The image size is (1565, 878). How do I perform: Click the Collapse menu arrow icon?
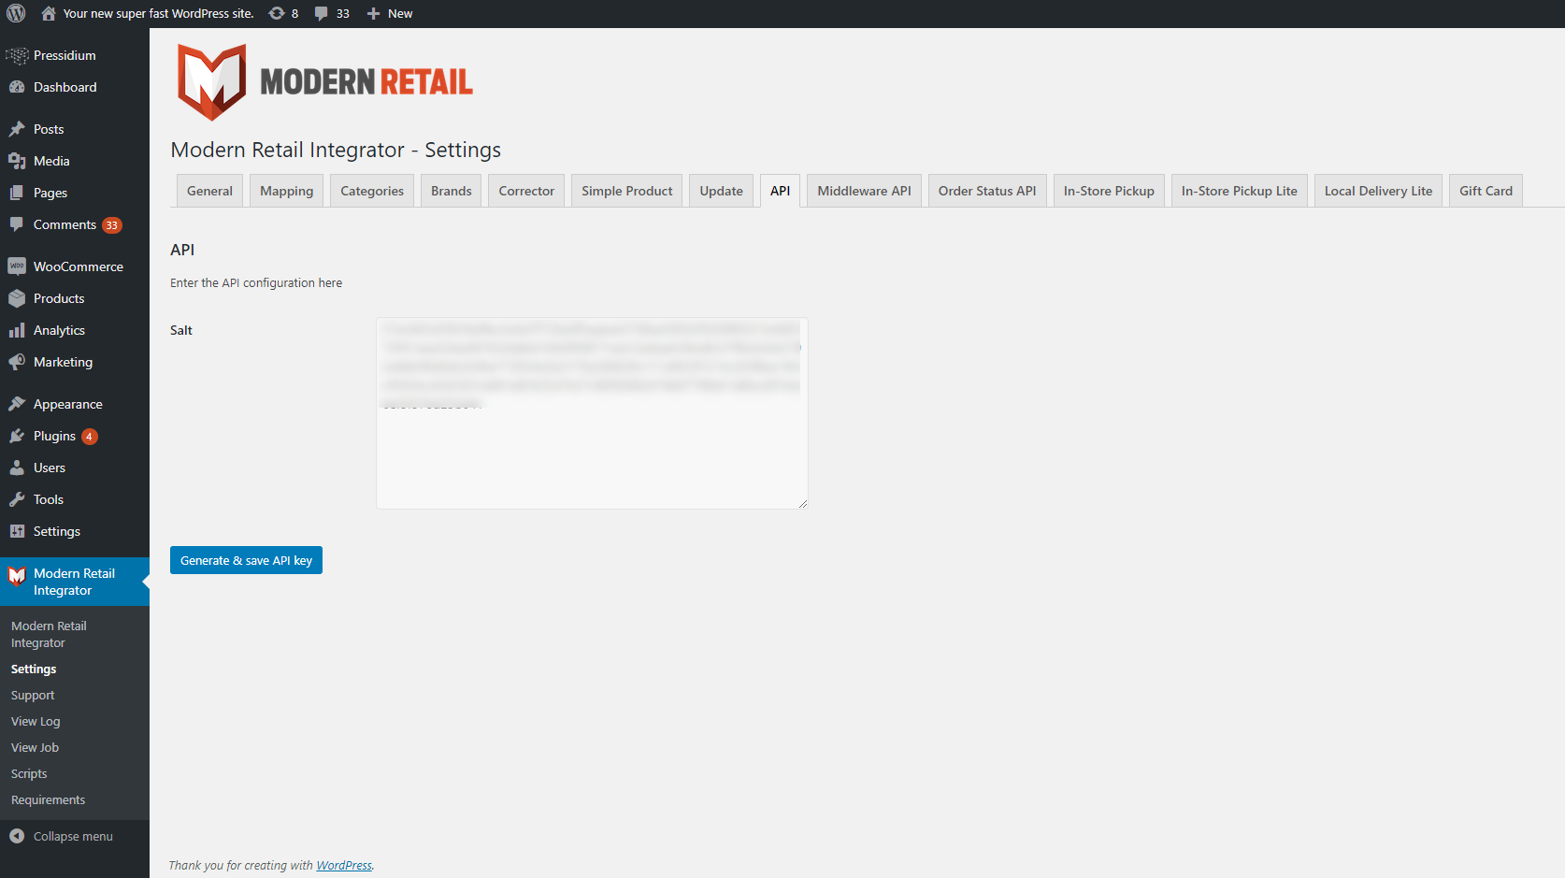coord(17,836)
